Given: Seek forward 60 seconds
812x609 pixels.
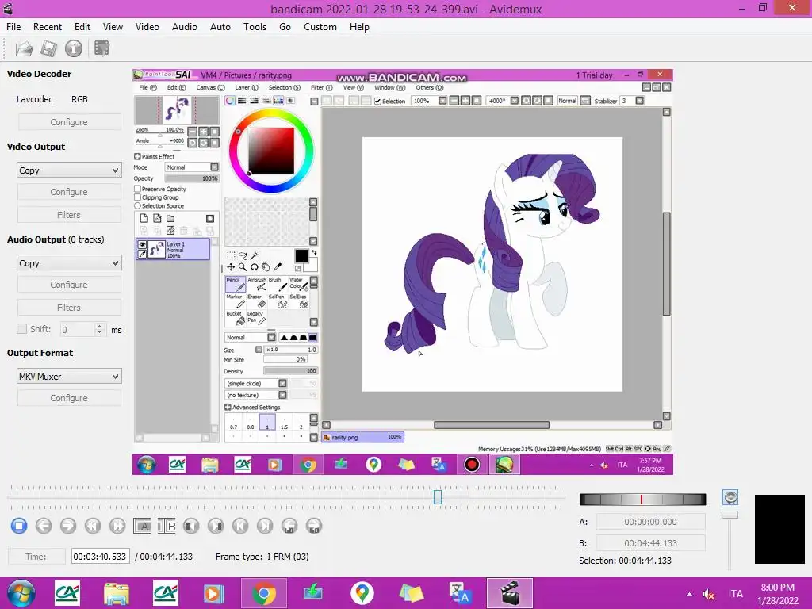Looking at the screenshot, I should (x=314, y=527).
